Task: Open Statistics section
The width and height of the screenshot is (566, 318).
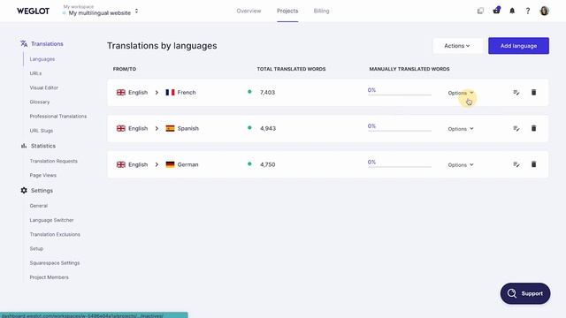Action: pos(43,146)
